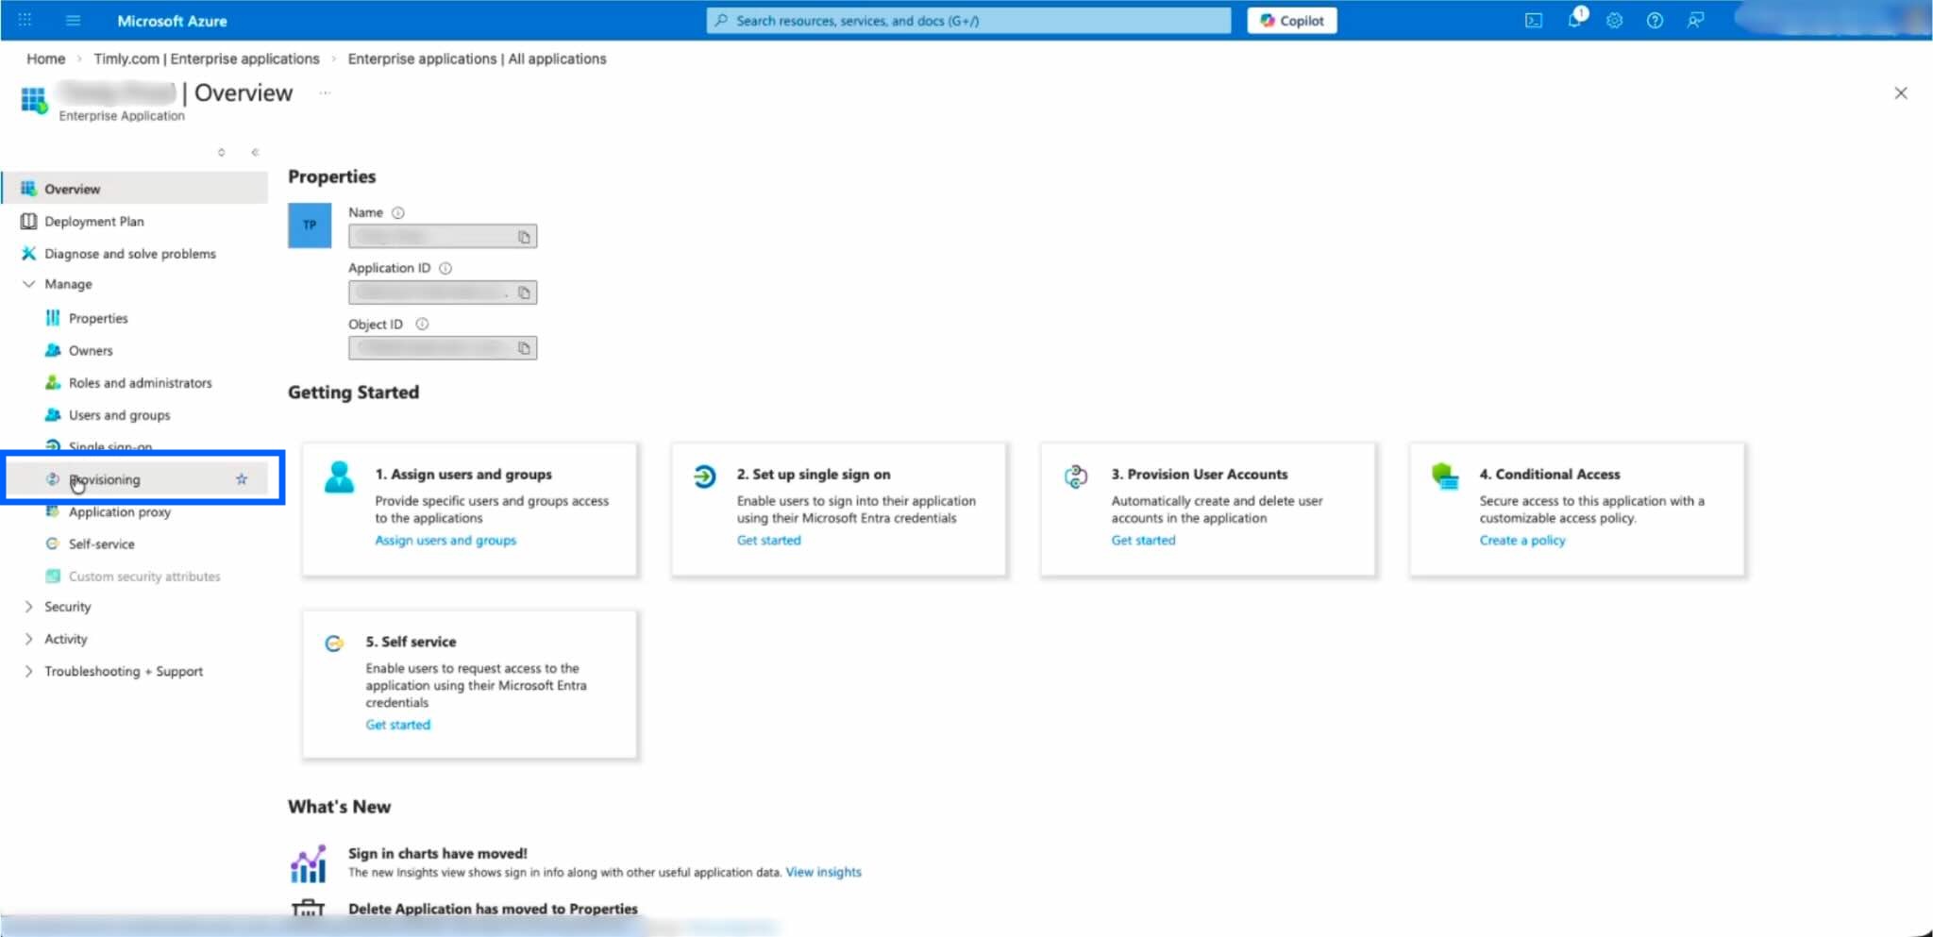Click Get started under Set up single sign on
The height and width of the screenshot is (937, 1933).
[x=768, y=540]
